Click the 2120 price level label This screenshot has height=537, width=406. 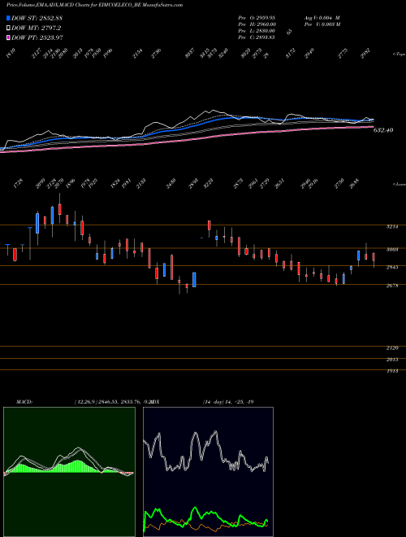pos(392,347)
